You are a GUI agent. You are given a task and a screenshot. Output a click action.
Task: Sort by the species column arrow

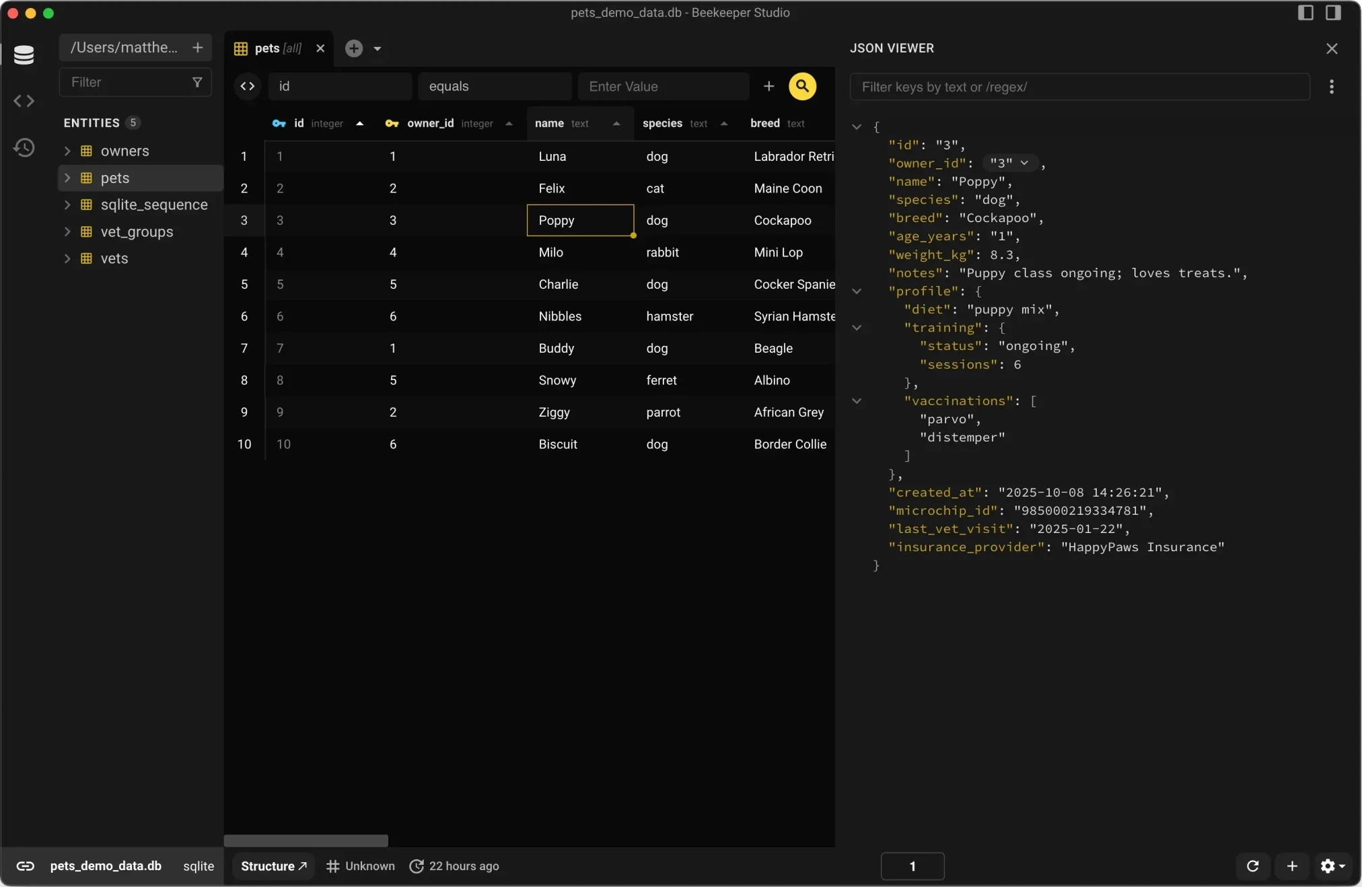tap(724, 124)
